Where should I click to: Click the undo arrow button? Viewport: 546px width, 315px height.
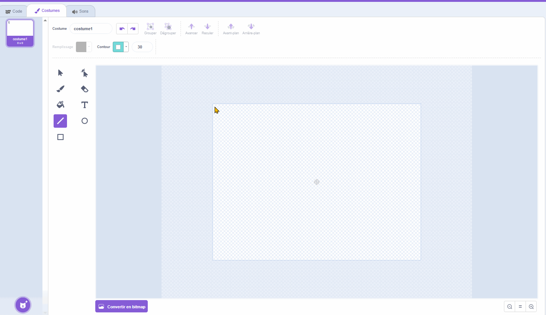pyautogui.click(x=122, y=29)
